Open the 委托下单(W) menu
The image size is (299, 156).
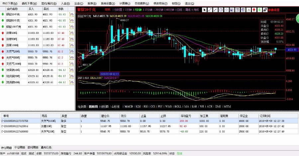point(29,3)
